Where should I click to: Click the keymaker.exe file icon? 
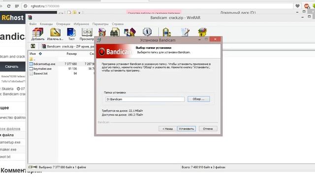[x=31, y=69]
